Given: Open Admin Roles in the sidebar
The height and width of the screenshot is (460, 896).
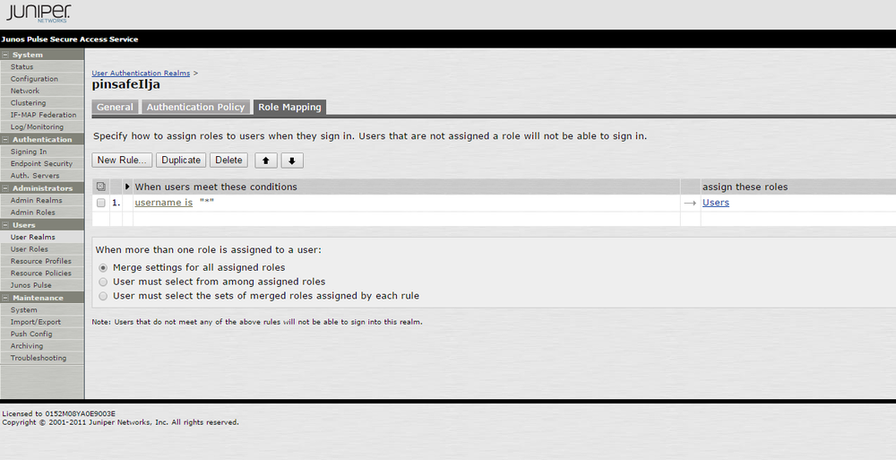Looking at the screenshot, I should click(32, 213).
